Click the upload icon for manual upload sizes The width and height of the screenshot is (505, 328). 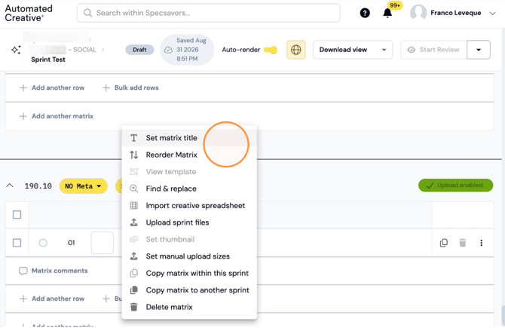[x=133, y=256]
